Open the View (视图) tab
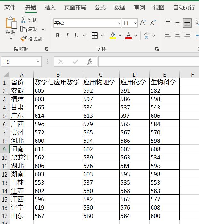Screen dimensions: 199x224 159,7
